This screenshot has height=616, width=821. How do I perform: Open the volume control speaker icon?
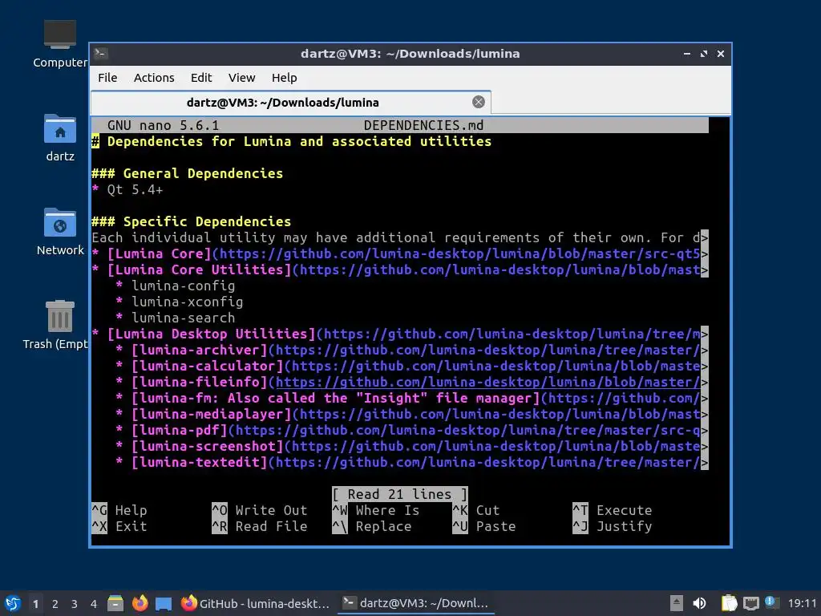[x=699, y=603]
